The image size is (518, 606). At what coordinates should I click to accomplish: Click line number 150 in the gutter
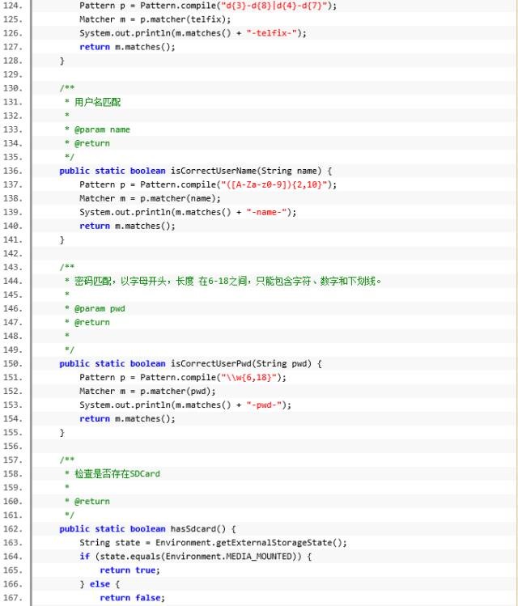[13, 364]
